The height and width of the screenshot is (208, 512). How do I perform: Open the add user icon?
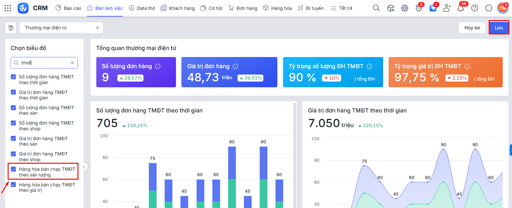click(x=447, y=8)
